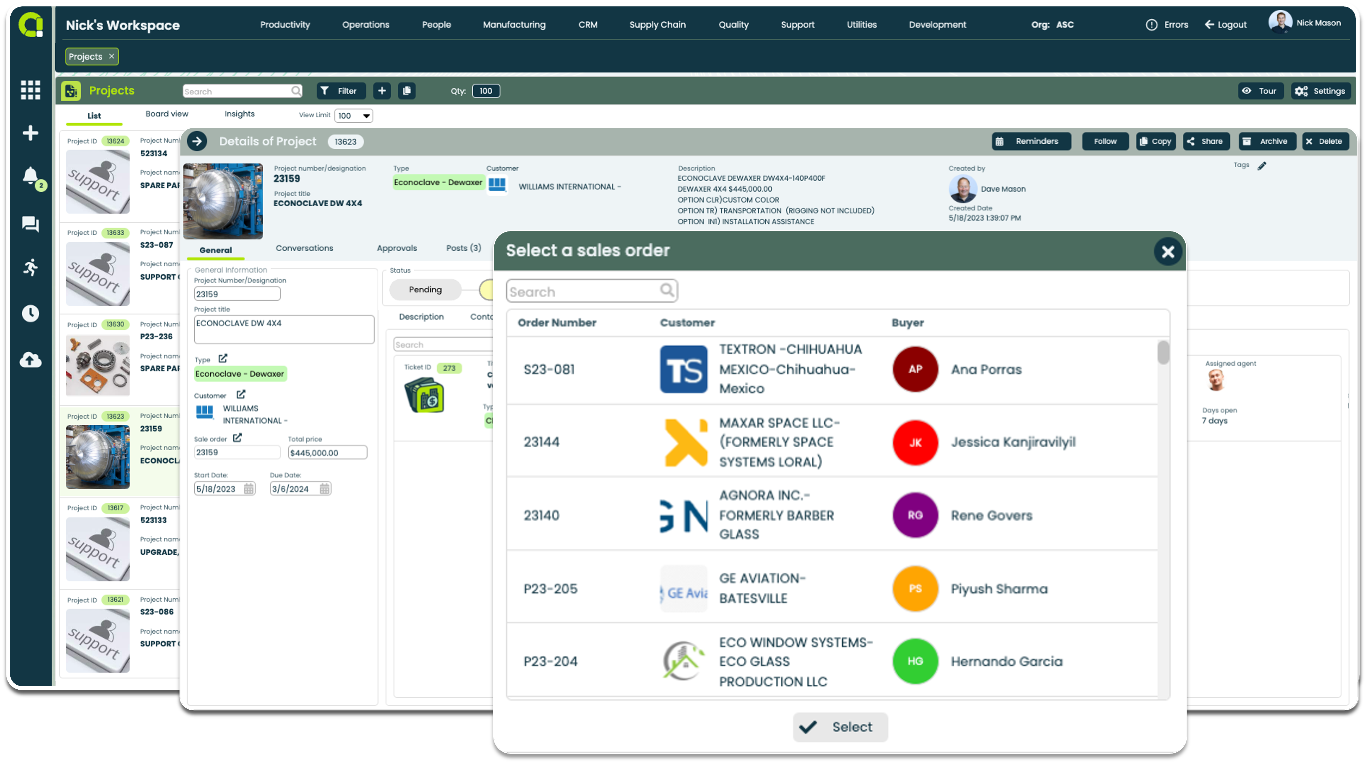The width and height of the screenshot is (1366, 763).
Task: Click the Share button
Action: pos(1206,141)
